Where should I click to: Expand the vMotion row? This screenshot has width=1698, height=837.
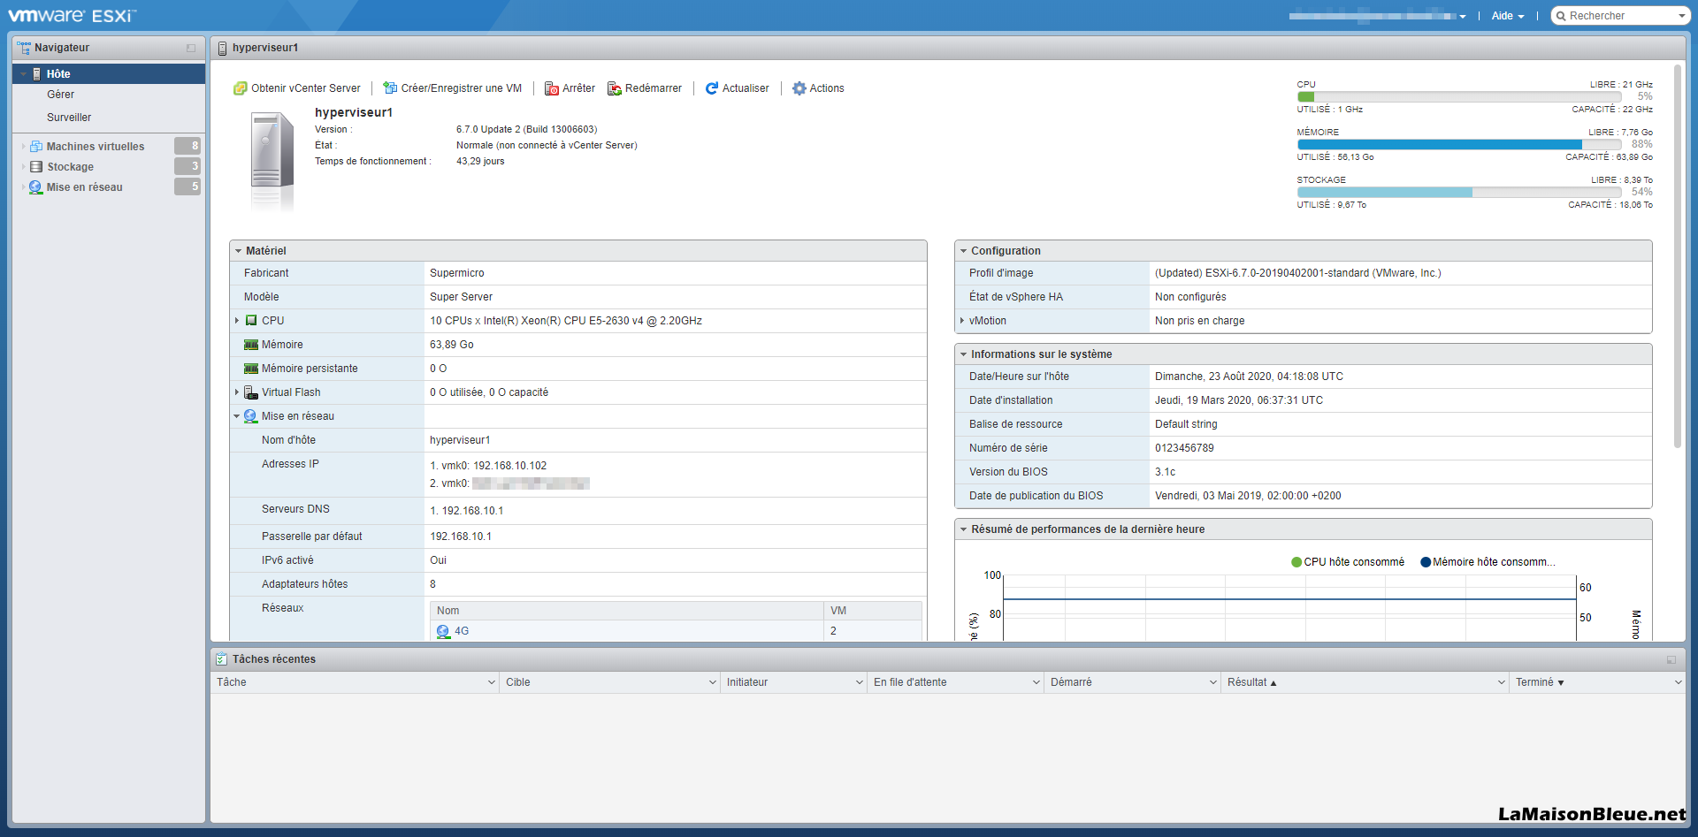pos(962,321)
